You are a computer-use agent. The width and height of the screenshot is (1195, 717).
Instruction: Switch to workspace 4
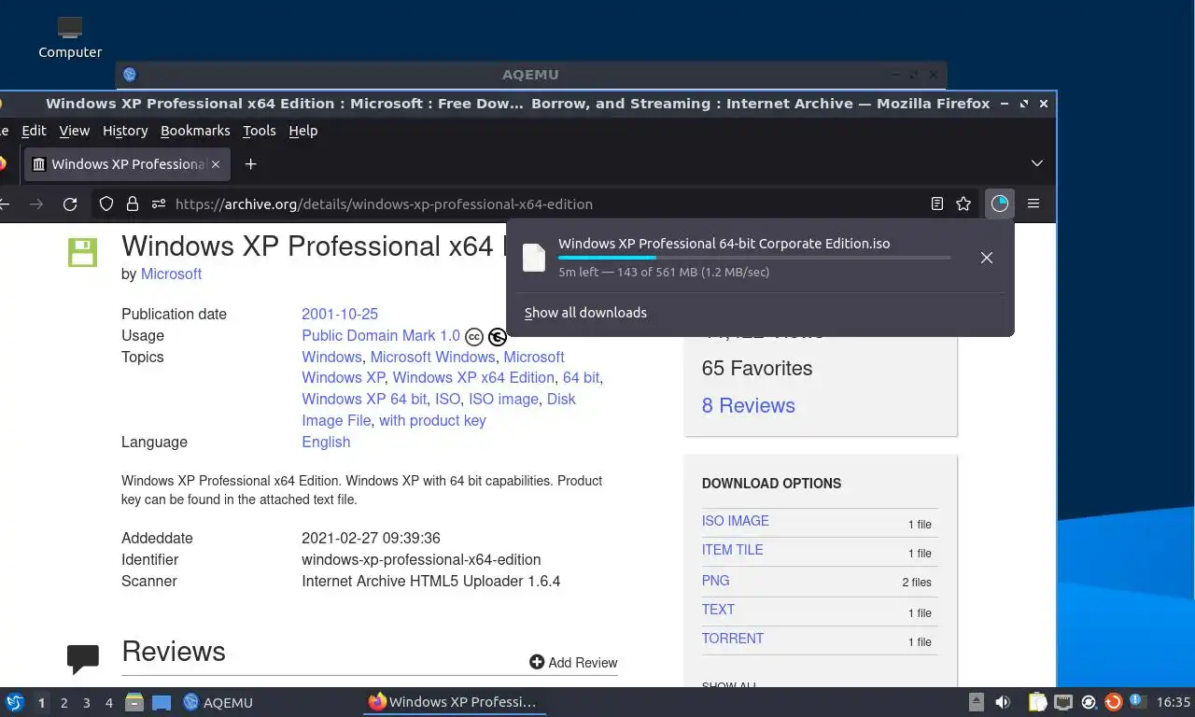pyautogui.click(x=109, y=703)
